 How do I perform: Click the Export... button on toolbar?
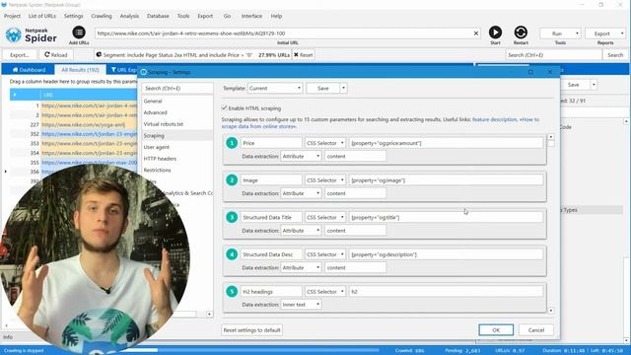[20, 55]
